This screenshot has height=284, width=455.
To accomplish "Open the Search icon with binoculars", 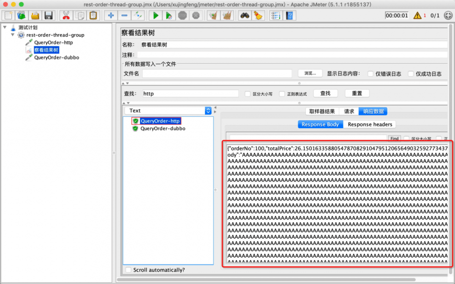I will [x=244, y=15].
